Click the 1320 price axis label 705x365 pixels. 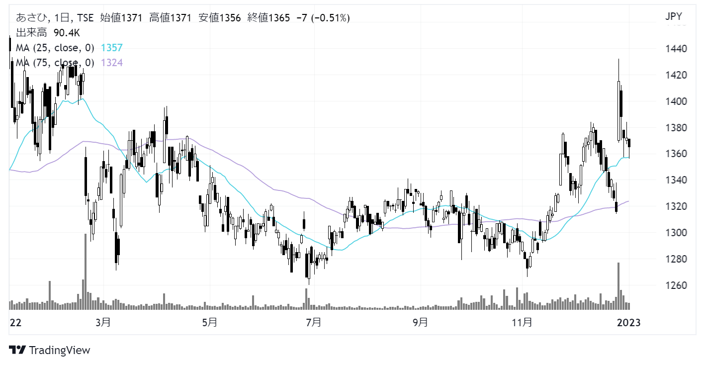point(675,206)
